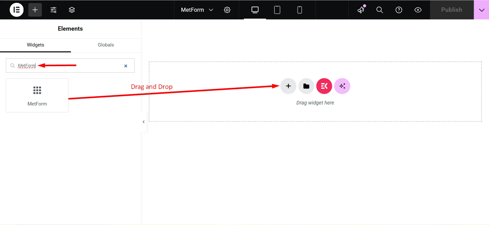Screen dimensions: 489x225
Task: Collapse the Elements panel with the chevron handle
Action: tap(144, 122)
